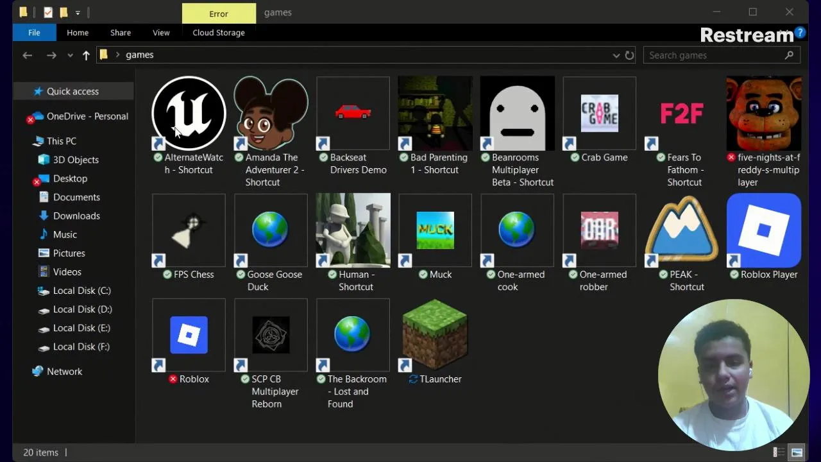Open OneDrive - Personal in sidebar

pyautogui.click(x=87, y=116)
